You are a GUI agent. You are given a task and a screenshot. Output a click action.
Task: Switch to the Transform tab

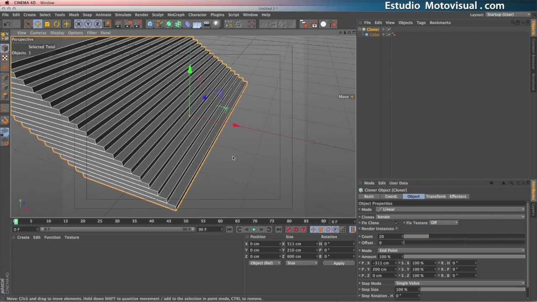(435, 196)
